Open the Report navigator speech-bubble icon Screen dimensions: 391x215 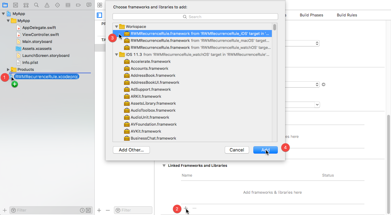point(89,5)
